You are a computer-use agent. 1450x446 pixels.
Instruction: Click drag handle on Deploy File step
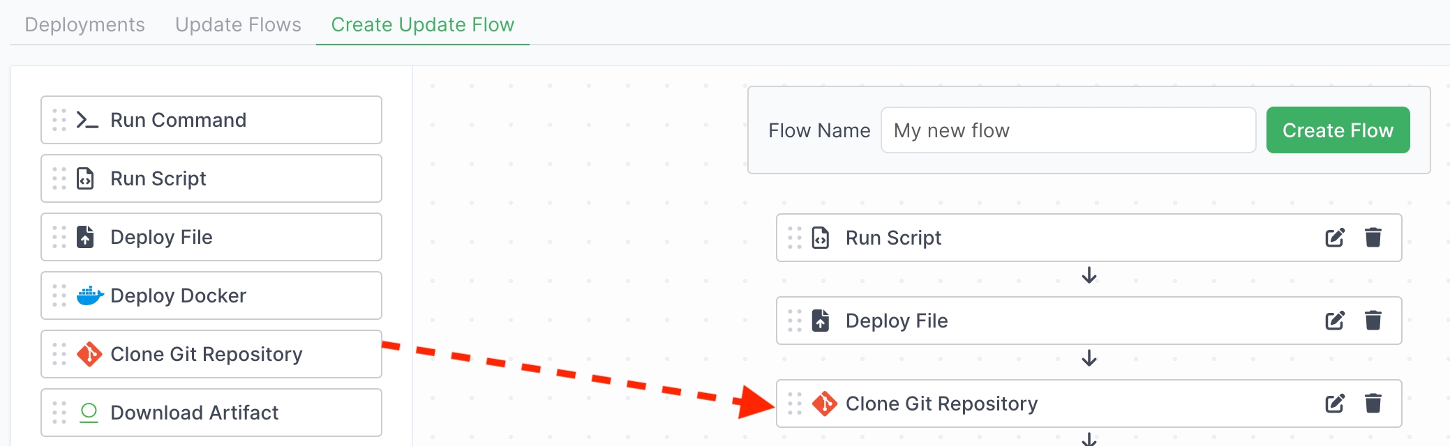pyautogui.click(x=795, y=321)
